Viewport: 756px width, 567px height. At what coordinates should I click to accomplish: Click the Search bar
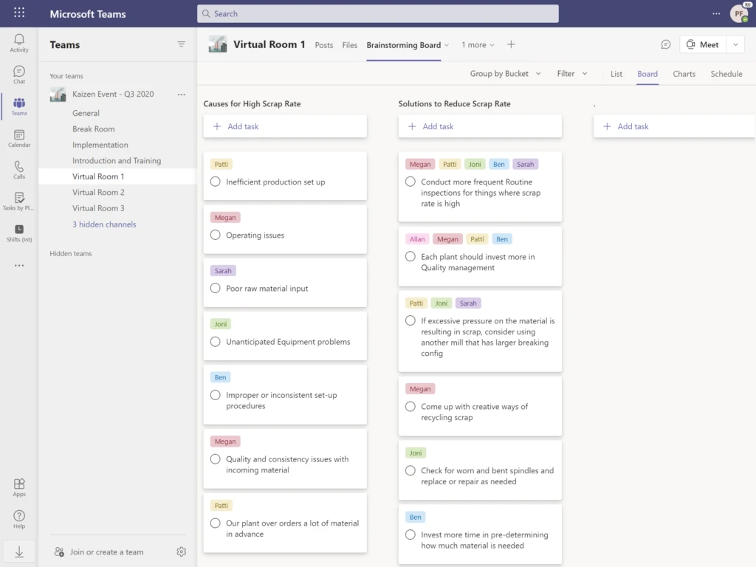click(377, 13)
